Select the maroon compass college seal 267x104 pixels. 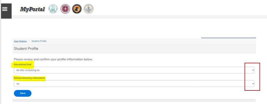click(65, 9)
